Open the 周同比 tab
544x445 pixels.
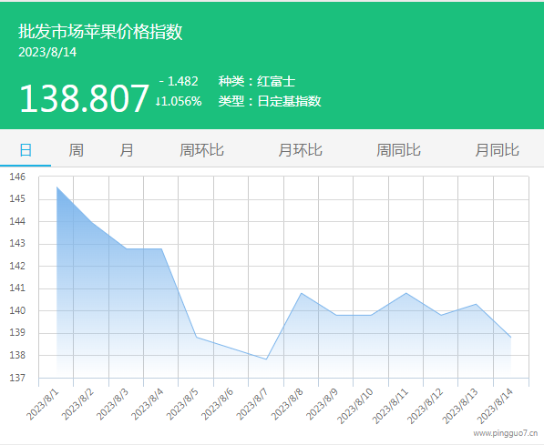398,150
